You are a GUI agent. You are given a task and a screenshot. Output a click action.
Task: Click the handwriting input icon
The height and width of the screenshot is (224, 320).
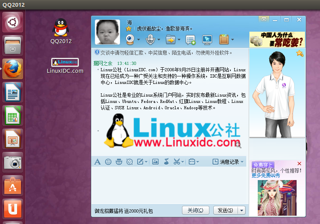tap(140, 162)
